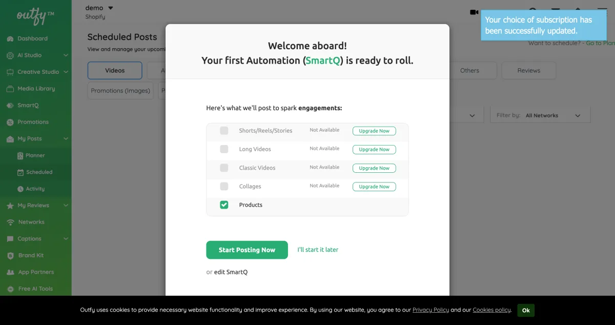
Task: Click I'll start it later link
Action: point(318,250)
